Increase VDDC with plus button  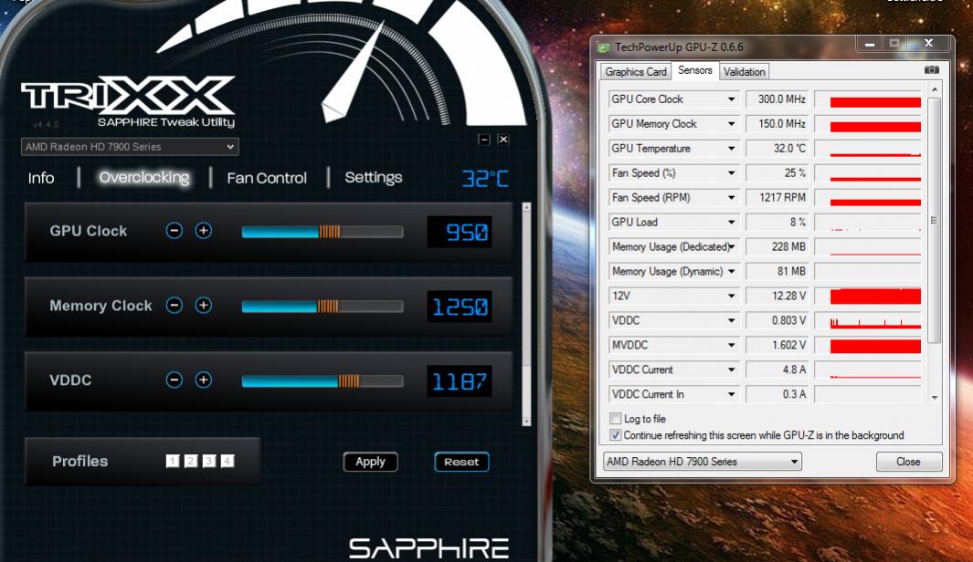pyautogui.click(x=204, y=380)
